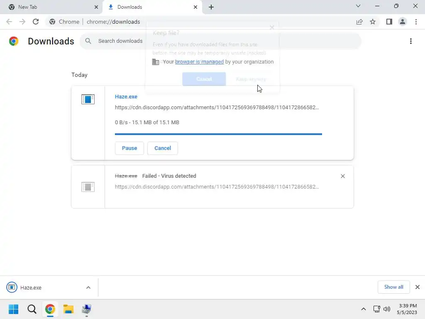Toggle the side panel icon
The width and height of the screenshot is (425, 319).
tap(389, 22)
